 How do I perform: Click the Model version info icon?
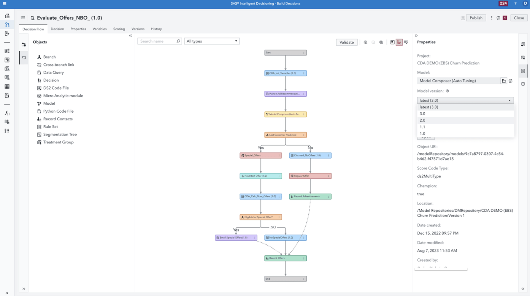tap(447, 91)
